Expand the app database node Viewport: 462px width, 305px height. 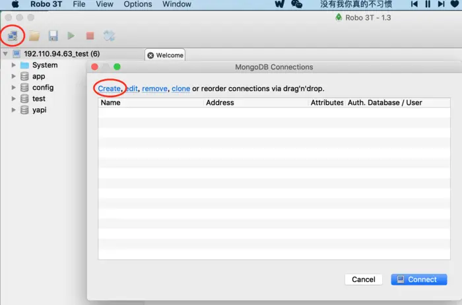[x=14, y=77]
